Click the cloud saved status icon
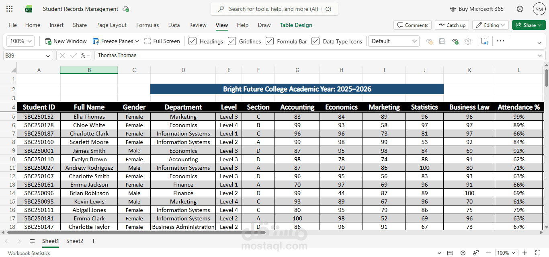This screenshot has height=257, width=549. 126,9
